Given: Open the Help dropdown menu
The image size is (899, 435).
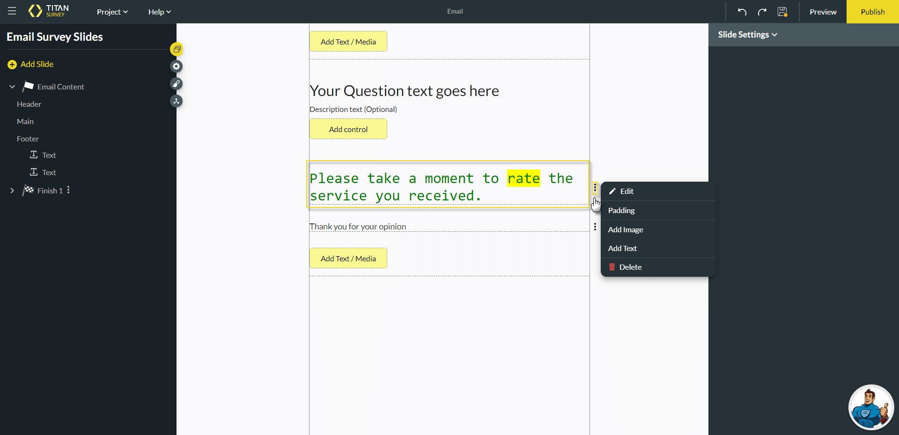Looking at the screenshot, I should click(160, 12).
